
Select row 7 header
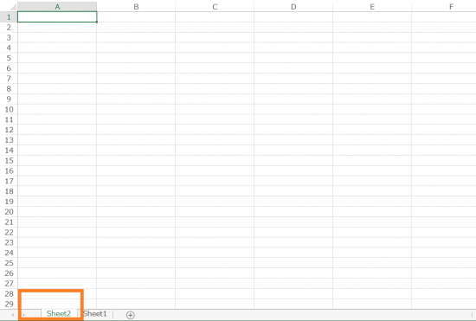click(x=9, y=79)
